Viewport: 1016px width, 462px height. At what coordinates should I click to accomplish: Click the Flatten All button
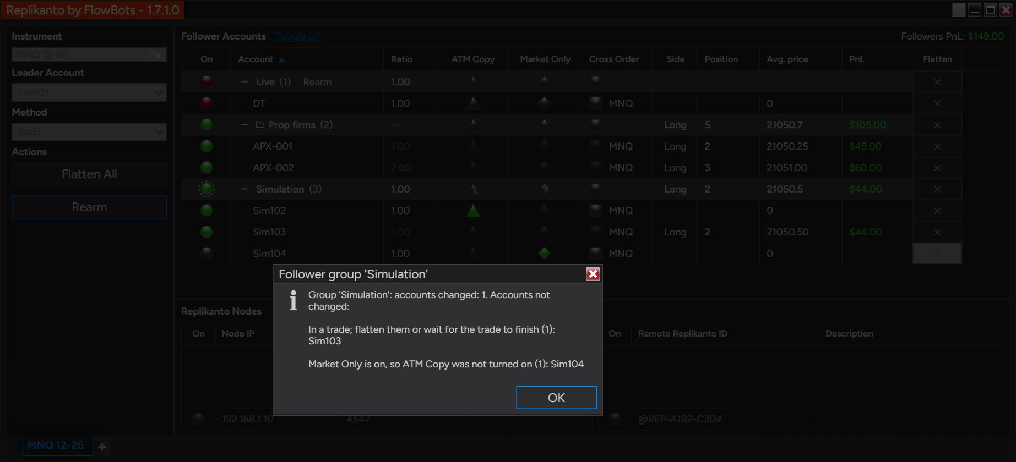point(89,174)
